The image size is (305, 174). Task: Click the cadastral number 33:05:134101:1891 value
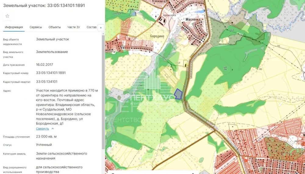point(51,73)
